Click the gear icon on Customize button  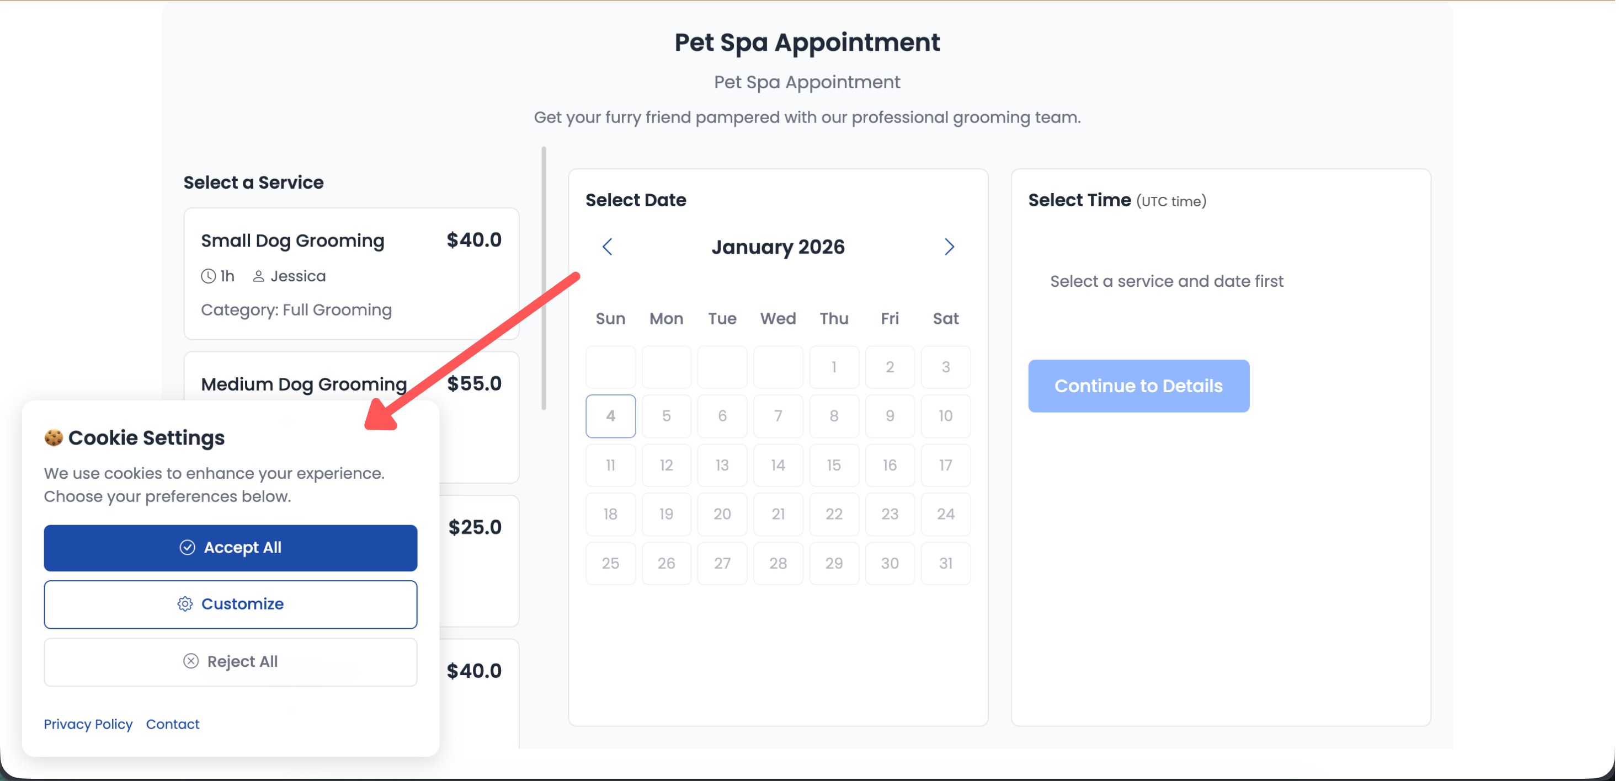[x=185, y=604]
